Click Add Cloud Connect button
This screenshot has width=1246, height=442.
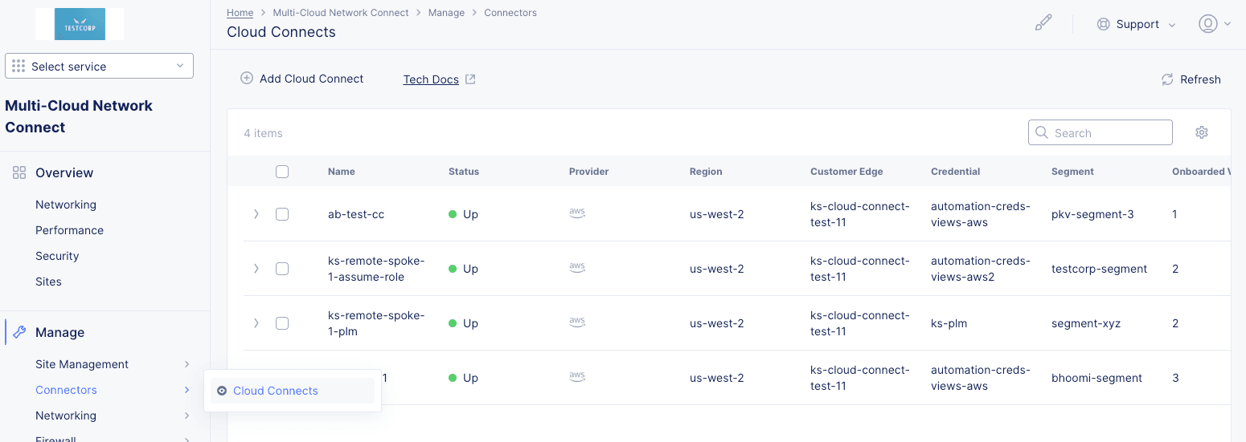302,79
